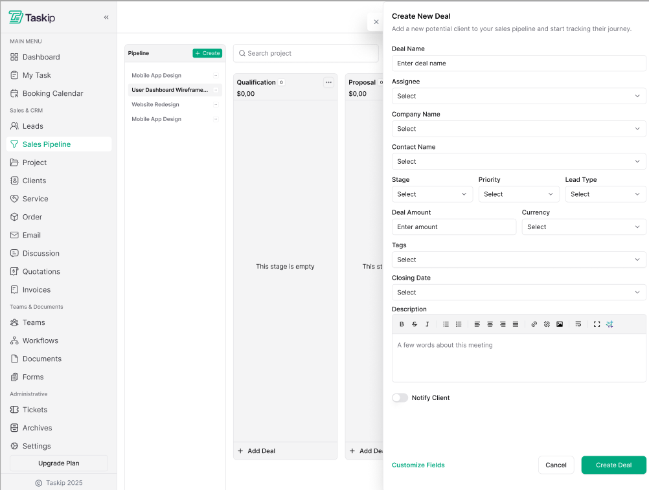
Task: Center align the description text
Action: 490,324
